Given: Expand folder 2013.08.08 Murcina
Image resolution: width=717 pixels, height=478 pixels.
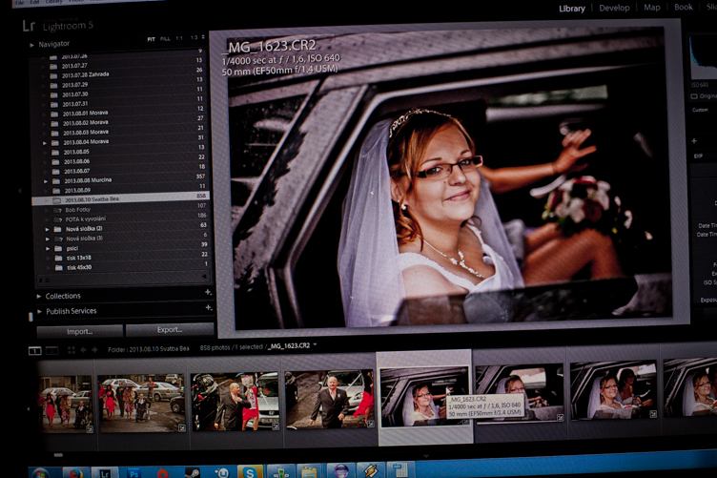Looking at the screenshot, I should coord(45,181).
